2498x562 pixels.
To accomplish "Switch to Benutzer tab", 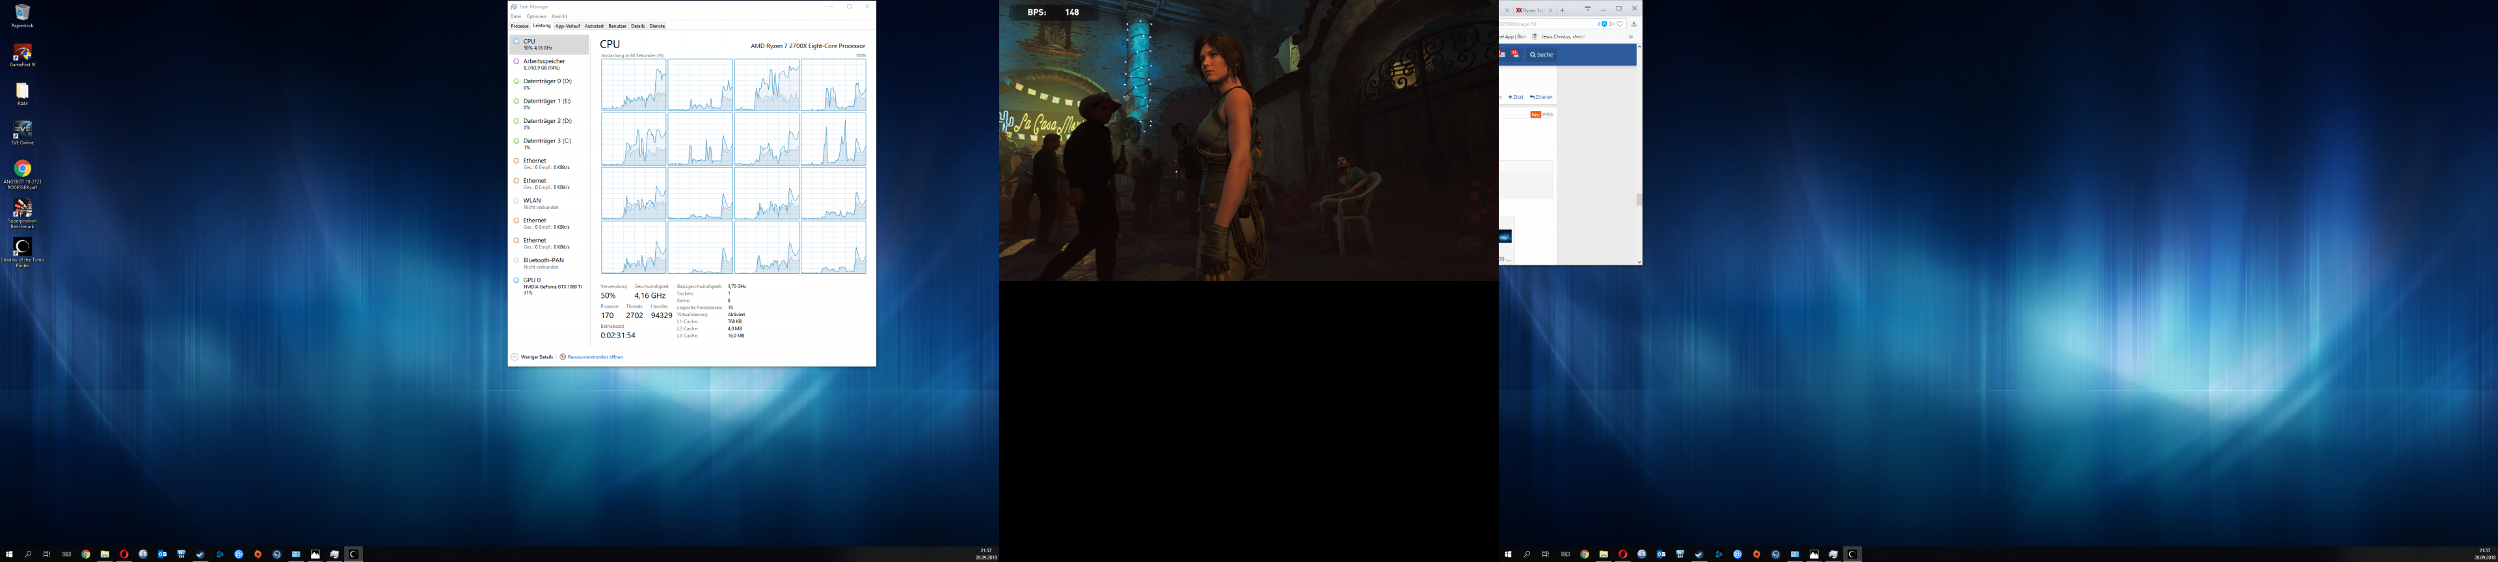I will pyautogui.click(x=618, y=26).
